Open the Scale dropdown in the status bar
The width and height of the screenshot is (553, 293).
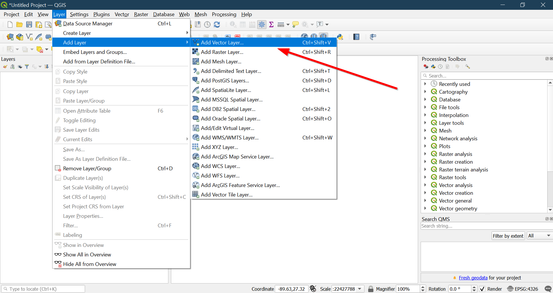point(360,289)
